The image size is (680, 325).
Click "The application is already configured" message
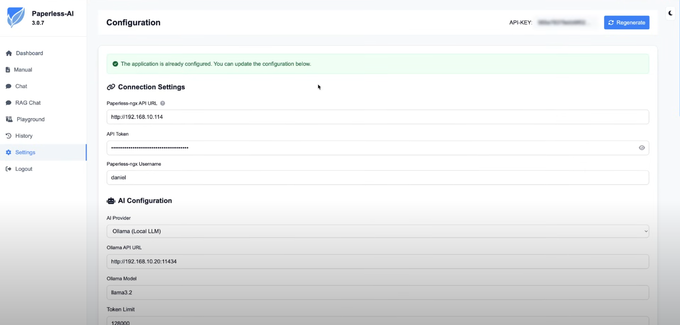pyautogui.click(x=216, y=64)
